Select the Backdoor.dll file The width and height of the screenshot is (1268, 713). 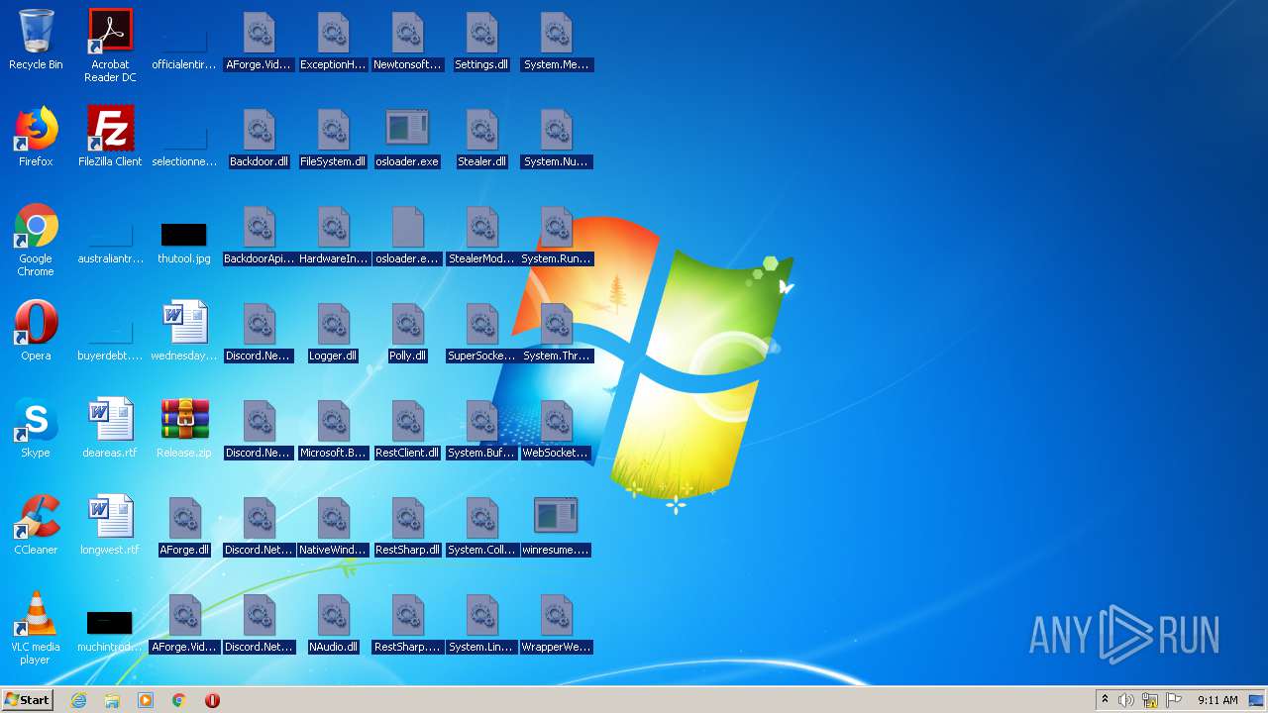coord(259,137)
